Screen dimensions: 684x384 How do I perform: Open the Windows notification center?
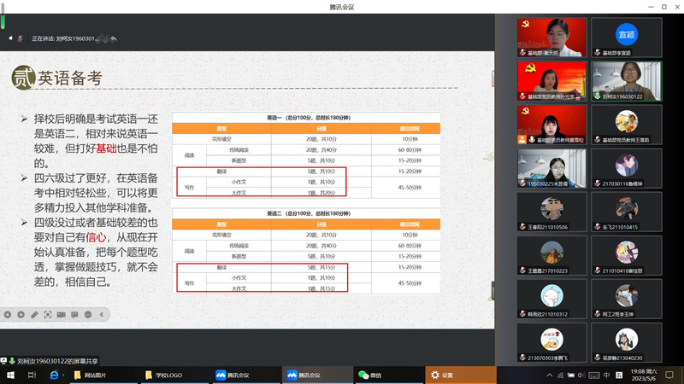[x=669, y=375]
